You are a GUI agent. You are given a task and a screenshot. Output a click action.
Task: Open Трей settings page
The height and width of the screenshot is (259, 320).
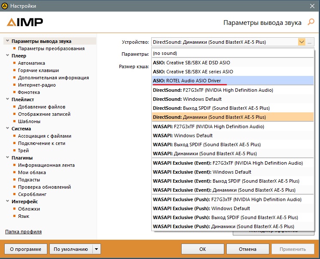coord(23,151)
